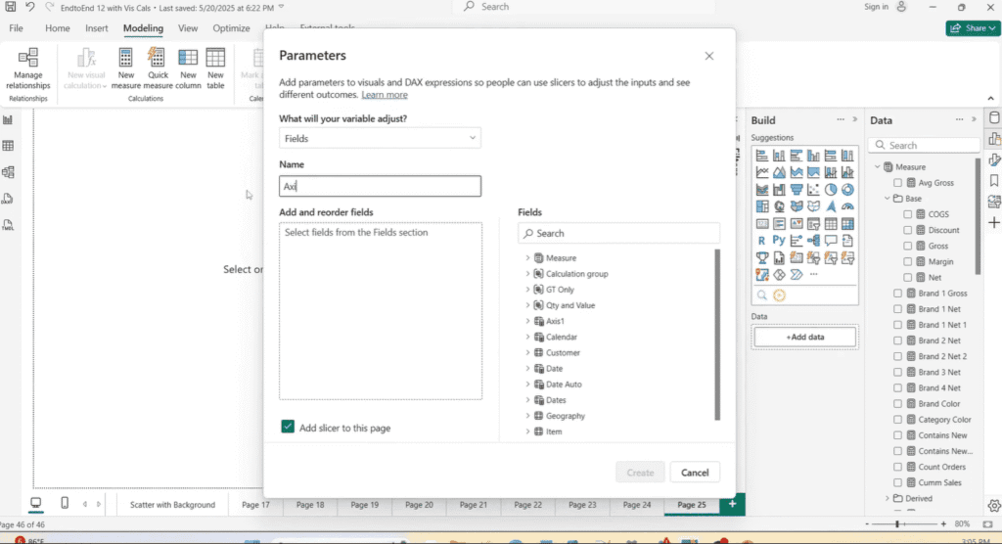The width and height of the screenshot is (1002, 544).
Task: Click the zoom slider handle
Action: click(897, 523)
